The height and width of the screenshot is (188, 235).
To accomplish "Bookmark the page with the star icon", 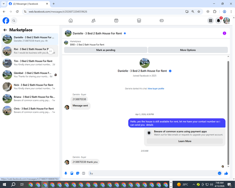I will click(199, 12).
